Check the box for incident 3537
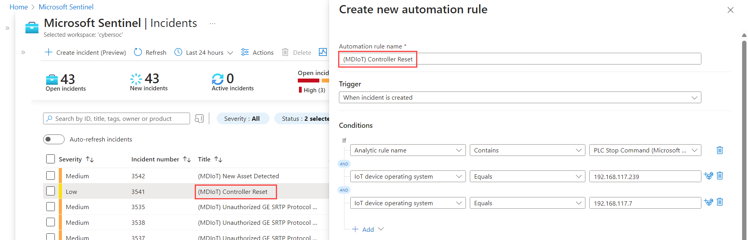This screenshot has height=240, width=748. pyautogui.click(x=51, y=237)
